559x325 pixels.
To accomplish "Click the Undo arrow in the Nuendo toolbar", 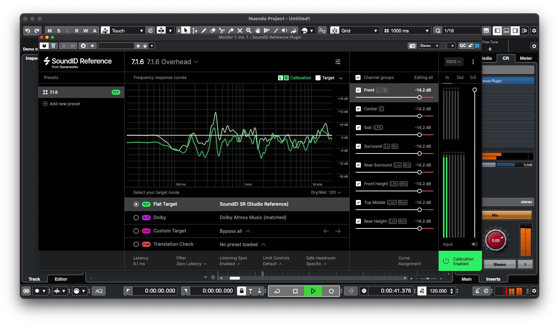I will pos(28,31).
